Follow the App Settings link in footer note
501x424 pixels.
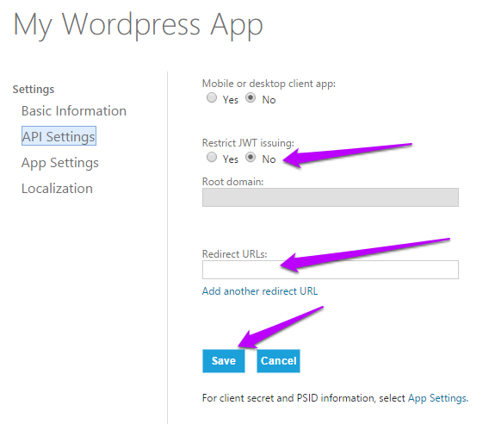(x=437, y=398)
